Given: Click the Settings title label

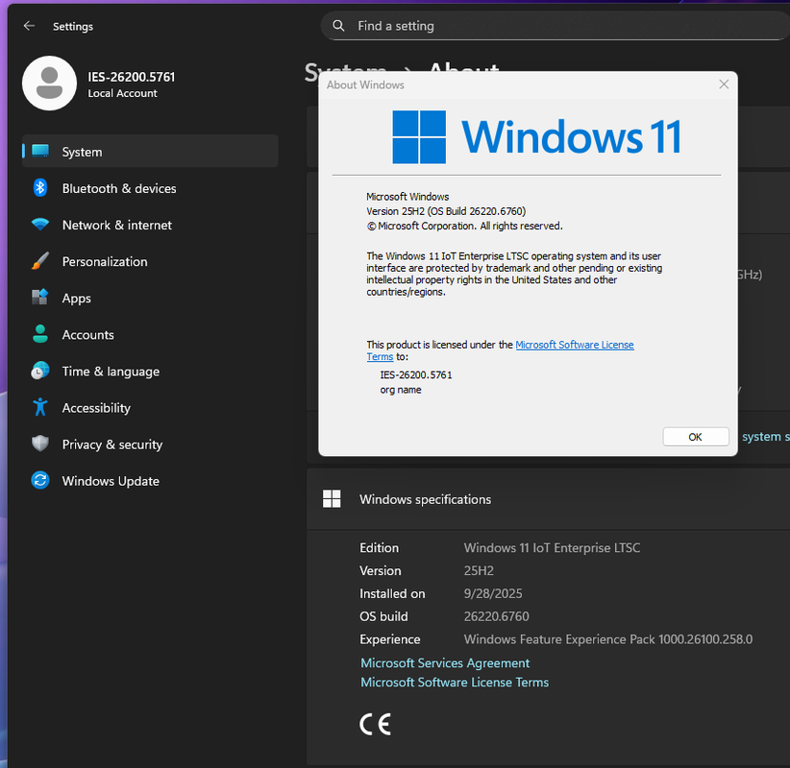Looking at the screenshot, I should (x=73, y=26).
